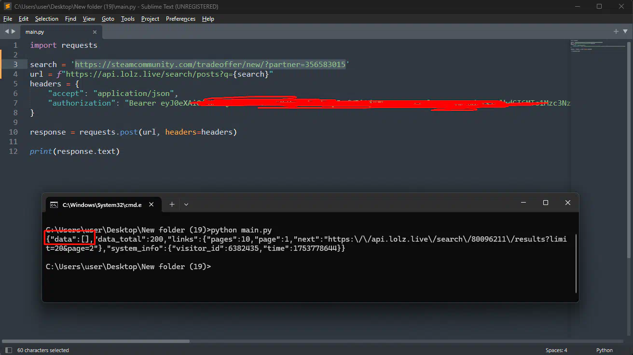Click the steamcommunity tradeoffer URL string
Image resolution: width=633 pixels, height=355 pixels.
[x=210, y=65]
